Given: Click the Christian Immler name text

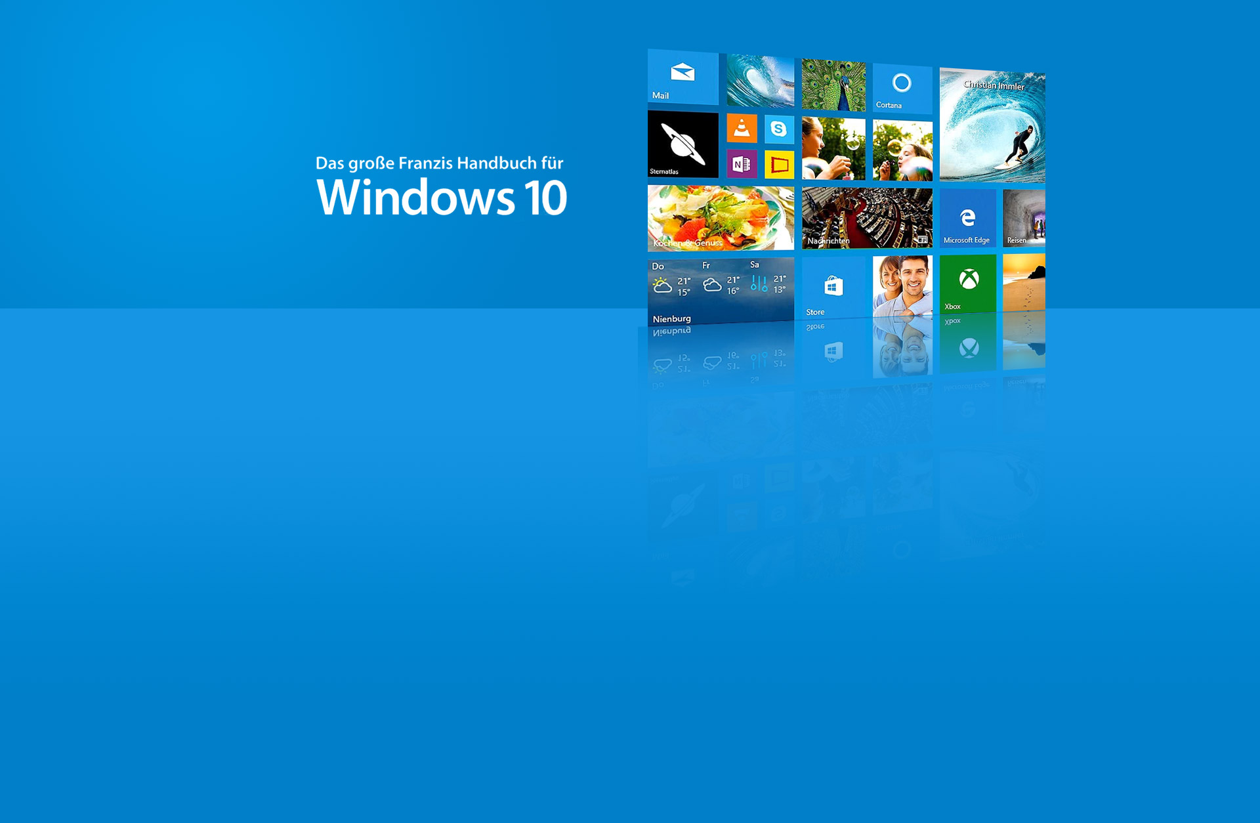Looking at the screenshot, I should [994, 85].
